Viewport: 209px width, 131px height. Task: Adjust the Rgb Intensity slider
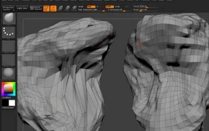[x=92, y=10]
